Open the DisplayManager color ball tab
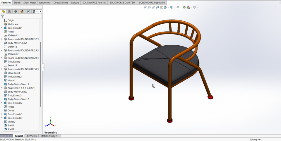Viewport: 281px width, 141px height. pos(22,11)
